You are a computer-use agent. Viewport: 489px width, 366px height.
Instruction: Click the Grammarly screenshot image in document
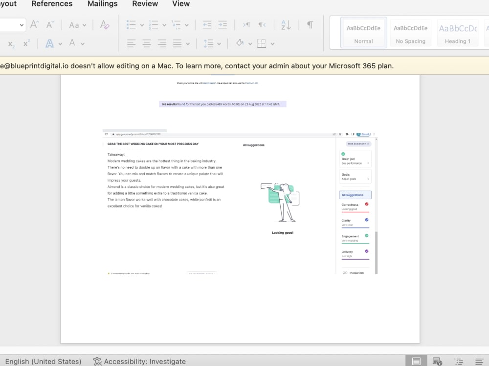tap(240, 202)
